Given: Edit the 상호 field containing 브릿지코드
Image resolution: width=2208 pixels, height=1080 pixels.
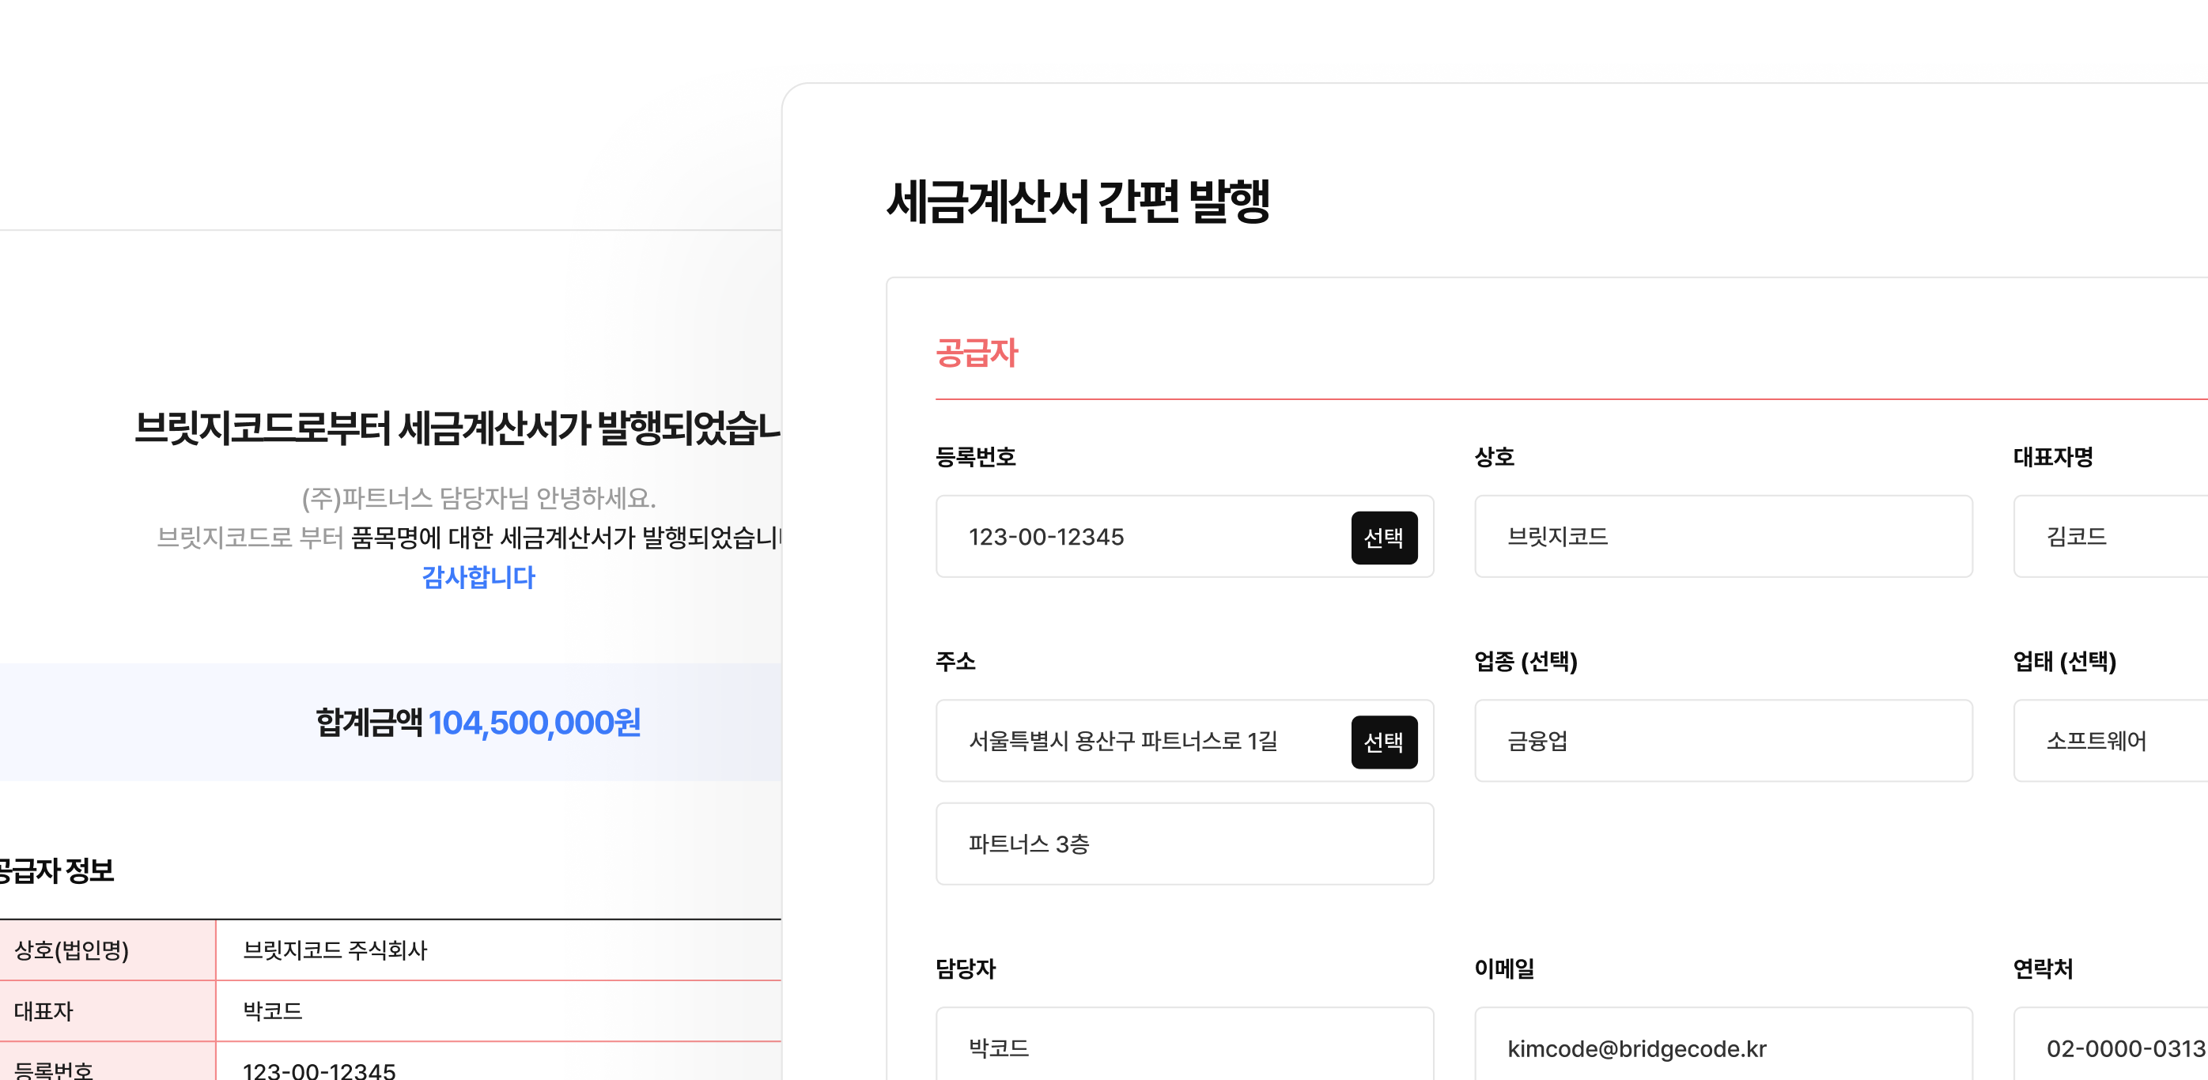Looking at the screenshot, I should point(1723,537).
